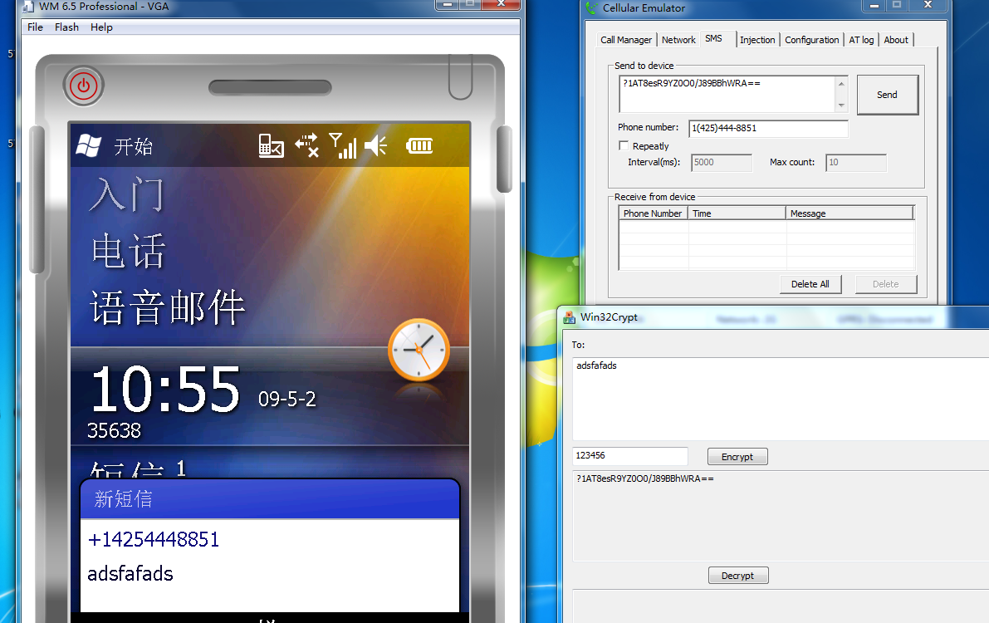Click the Phone Number column header
This screenshot has width=989, height=623.
pyautogui.click(x=653, y=213)
